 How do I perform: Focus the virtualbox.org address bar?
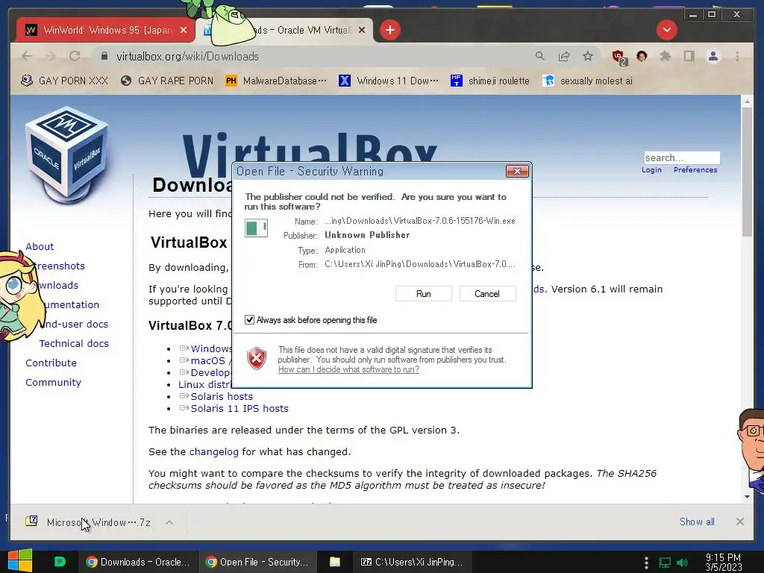click(x=312, y=57)
